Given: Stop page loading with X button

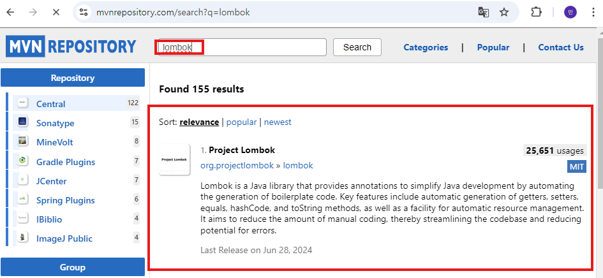Looking at the screenshot, I should [56, 12].
